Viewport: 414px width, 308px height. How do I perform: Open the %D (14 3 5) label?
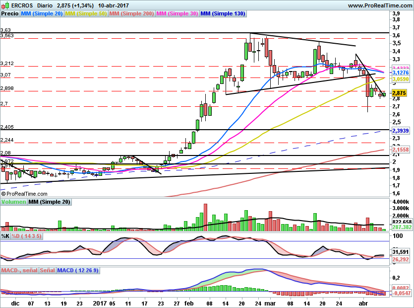click(x=26, y=236)
